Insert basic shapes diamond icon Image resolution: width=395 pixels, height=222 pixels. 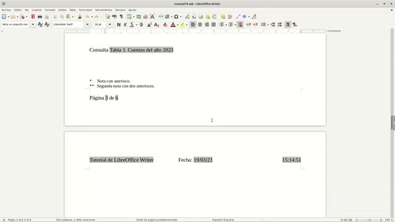[244, 17]
